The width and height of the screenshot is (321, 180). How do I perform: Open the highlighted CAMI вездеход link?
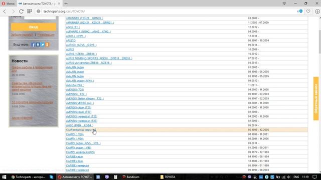click(x=81, y=130)
